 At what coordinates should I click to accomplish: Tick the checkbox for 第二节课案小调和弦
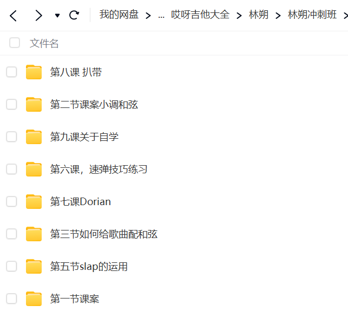click(11, 104)
